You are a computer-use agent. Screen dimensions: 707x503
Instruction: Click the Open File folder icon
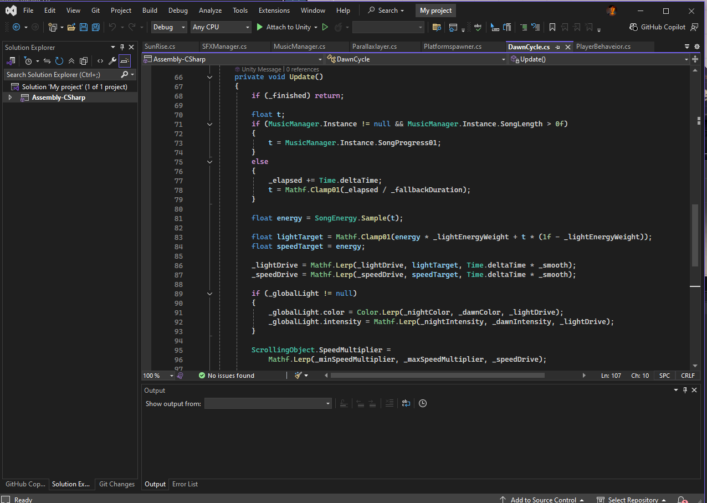[71, 27]
